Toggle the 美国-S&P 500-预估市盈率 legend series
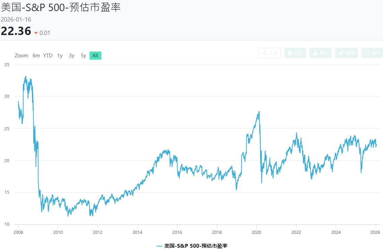The height and width of the screenshot is (249, 383). point(196,246)
